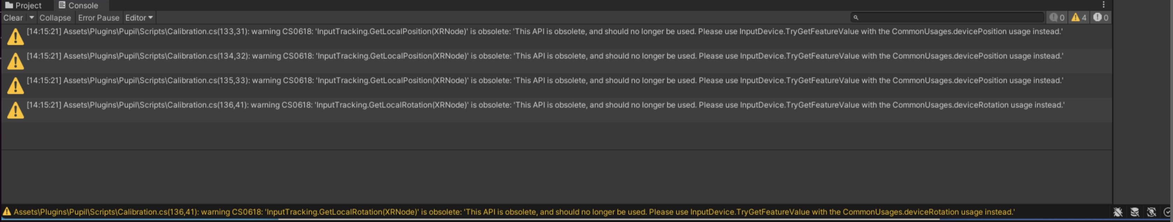Toggle Collapse for duplicate messages

55,18
